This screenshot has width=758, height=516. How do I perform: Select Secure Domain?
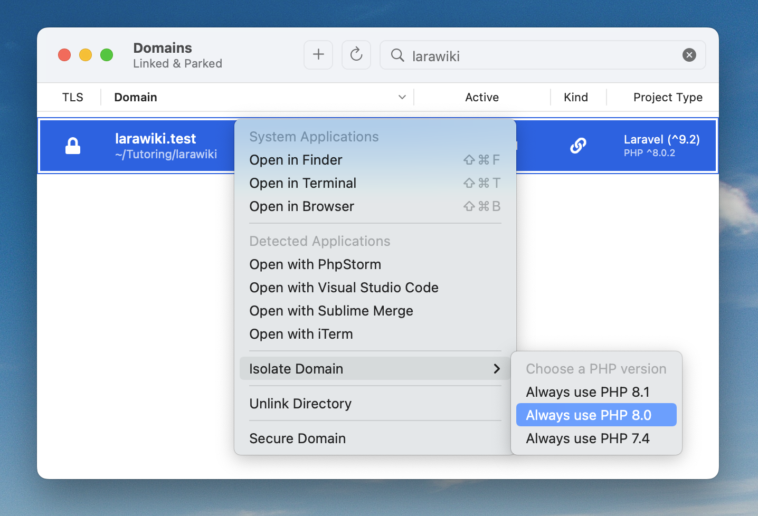click(375, 438)
